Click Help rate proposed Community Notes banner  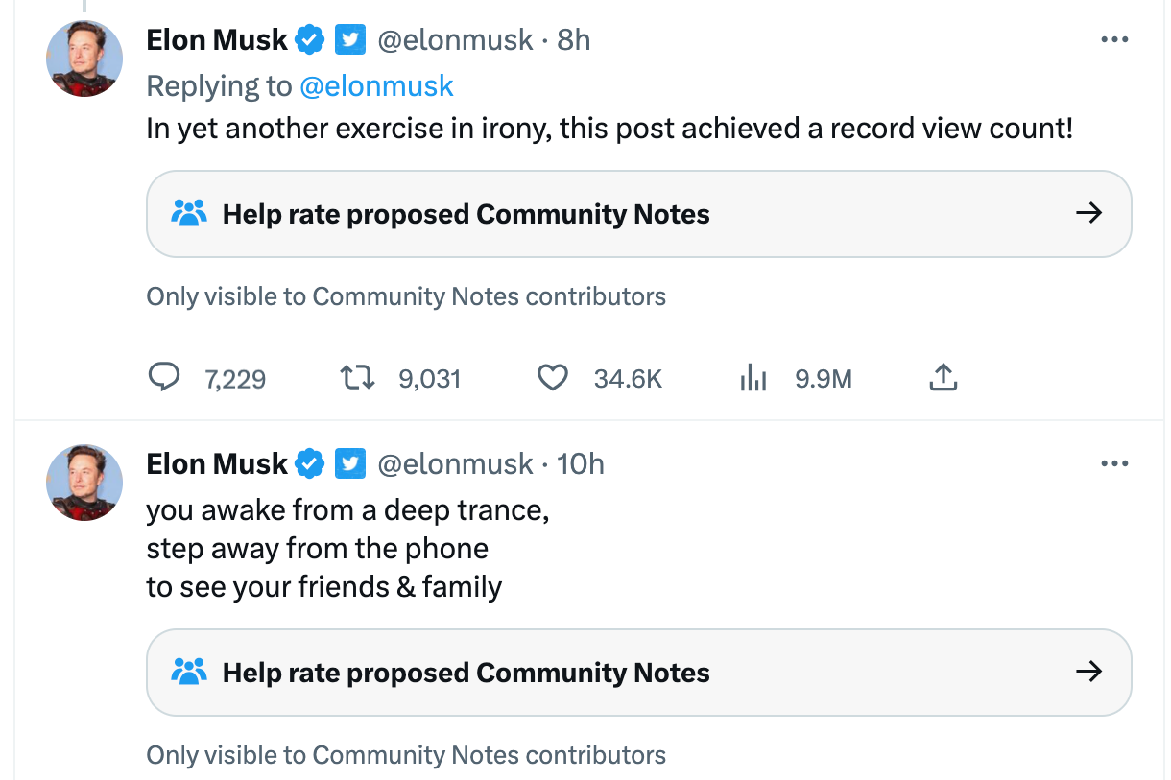pos(465,213)
